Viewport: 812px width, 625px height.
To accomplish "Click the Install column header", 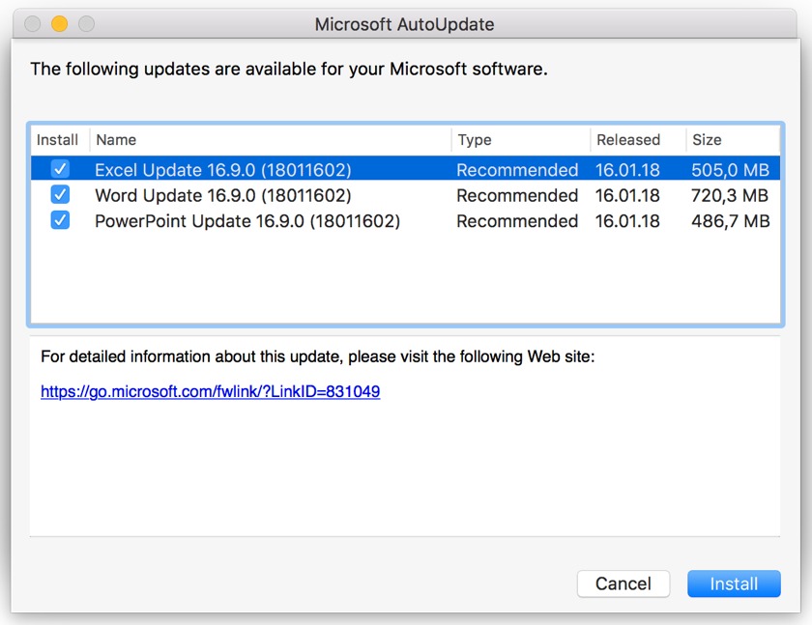I will pos(58,140).
